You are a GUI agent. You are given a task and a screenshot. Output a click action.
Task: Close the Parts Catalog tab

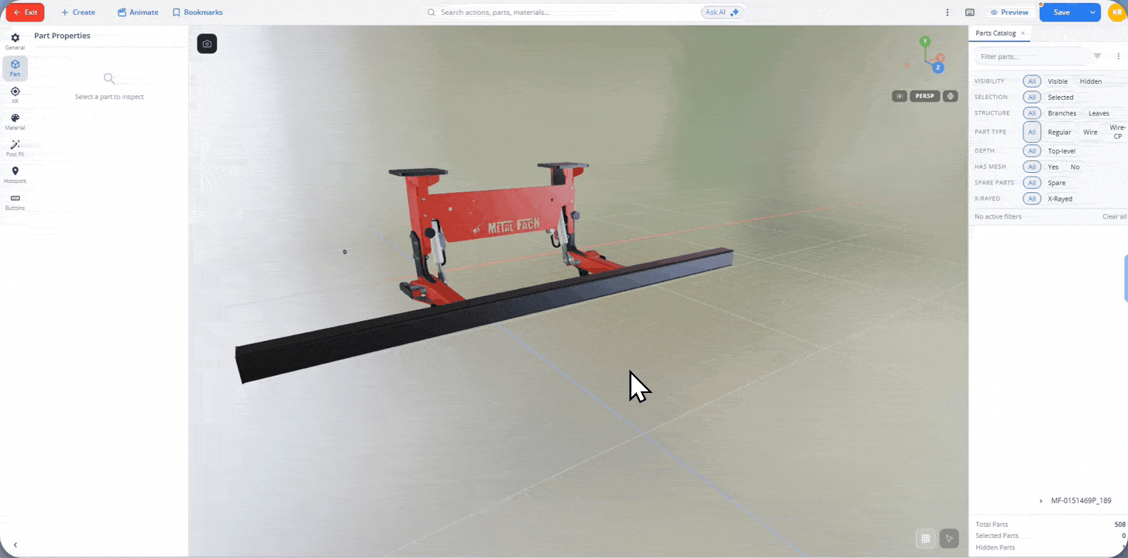pos(1023,33)
